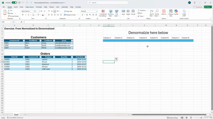213x119 pixels.
Task: Switch to Page Break Preview
Action: [x=191, y=118]
